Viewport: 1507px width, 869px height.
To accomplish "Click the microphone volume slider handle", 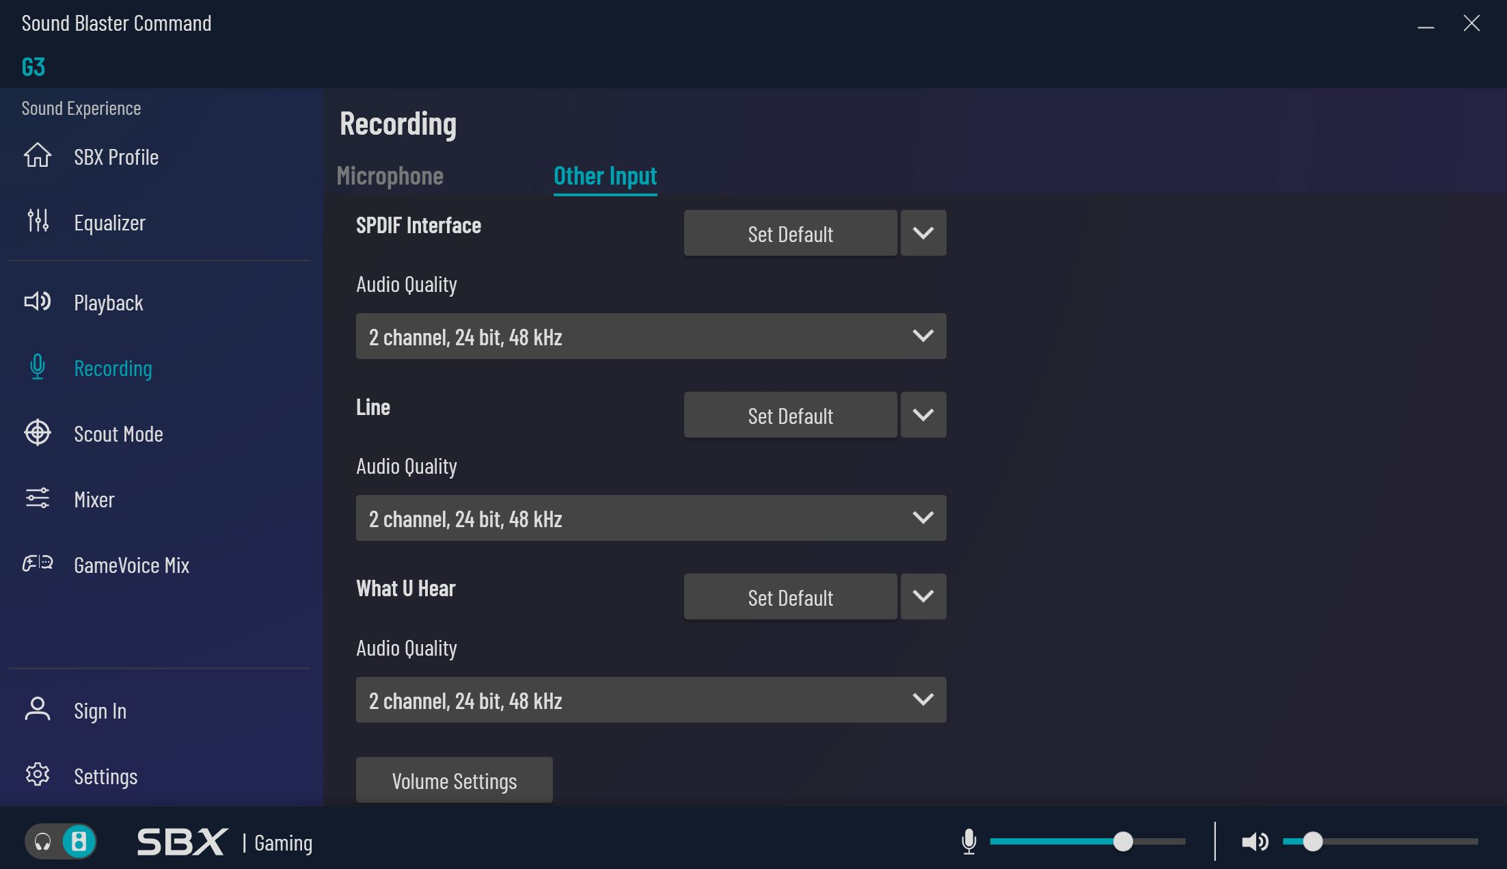I will 1123,842.
